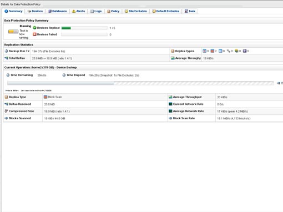The width and height of the screenshot is (283, 212).
Task: Click the Devices Failed progress bar
Action: pyautogui.click(x=84, y=34)
